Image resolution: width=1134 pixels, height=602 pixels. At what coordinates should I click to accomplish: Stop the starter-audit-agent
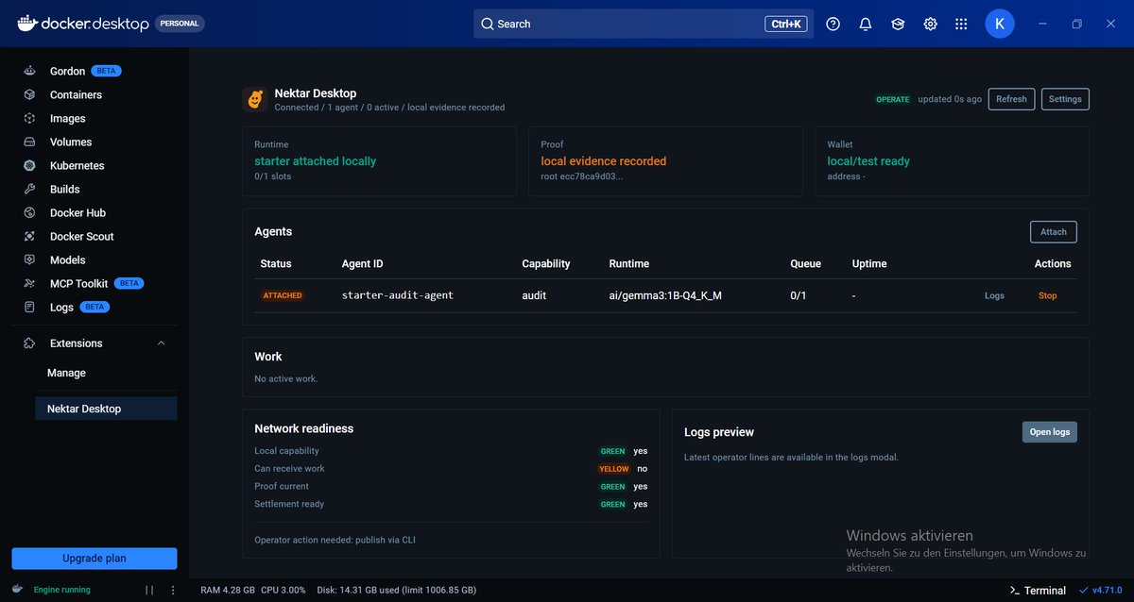pos(1048,295)
